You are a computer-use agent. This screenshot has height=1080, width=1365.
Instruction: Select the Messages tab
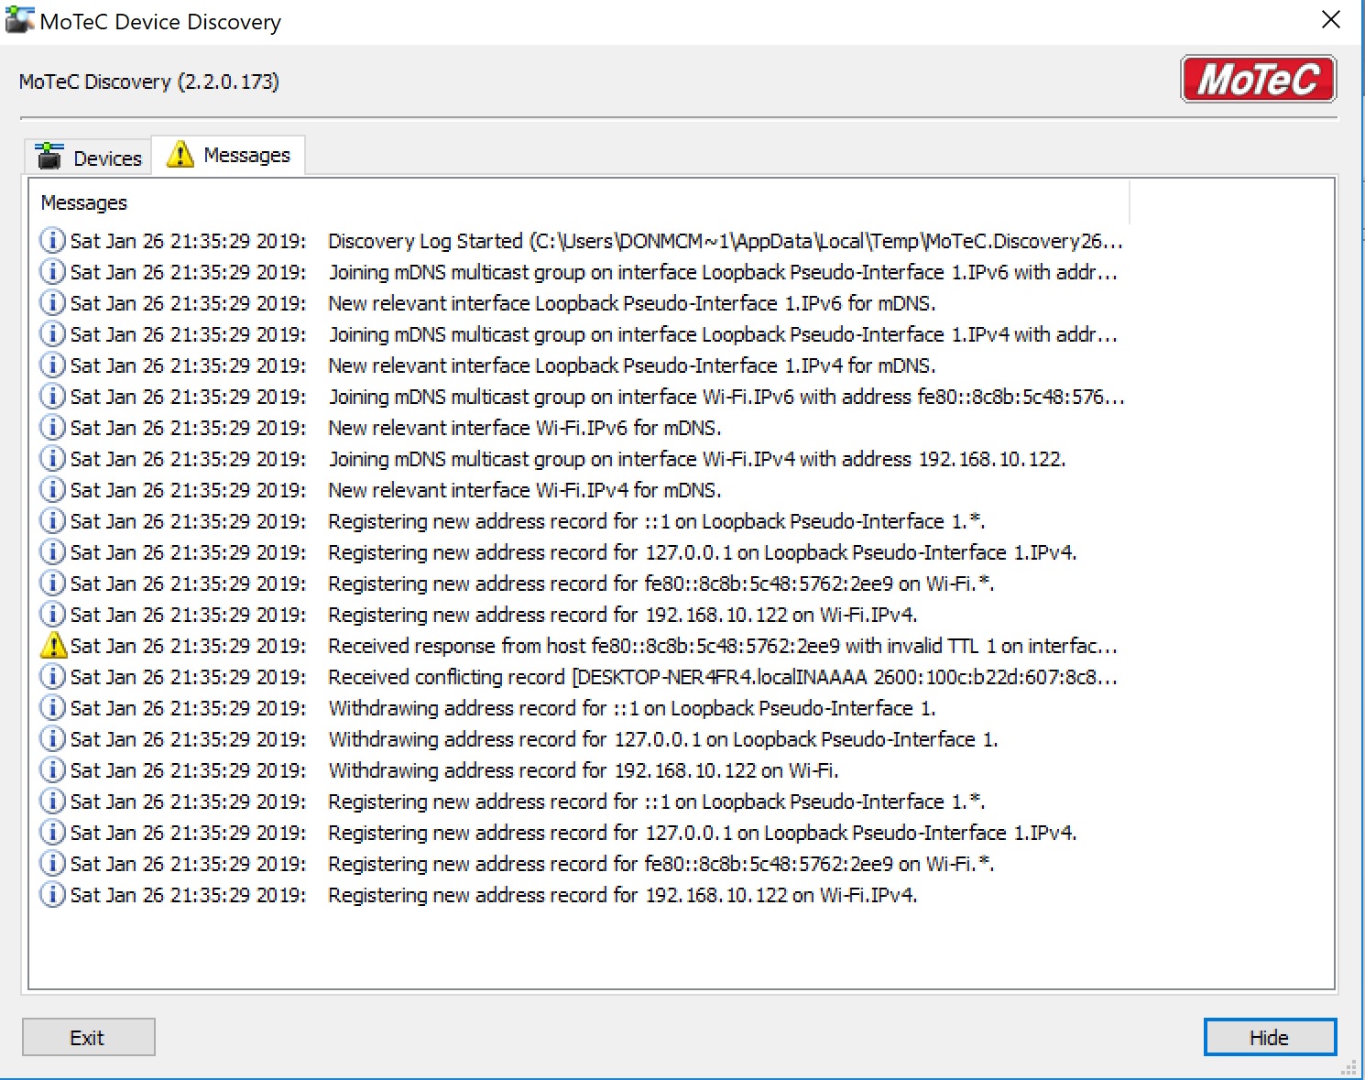click(228, 155)
